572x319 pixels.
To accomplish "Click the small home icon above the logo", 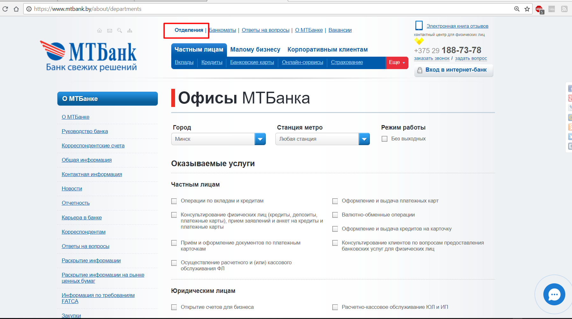I will 99,31.
